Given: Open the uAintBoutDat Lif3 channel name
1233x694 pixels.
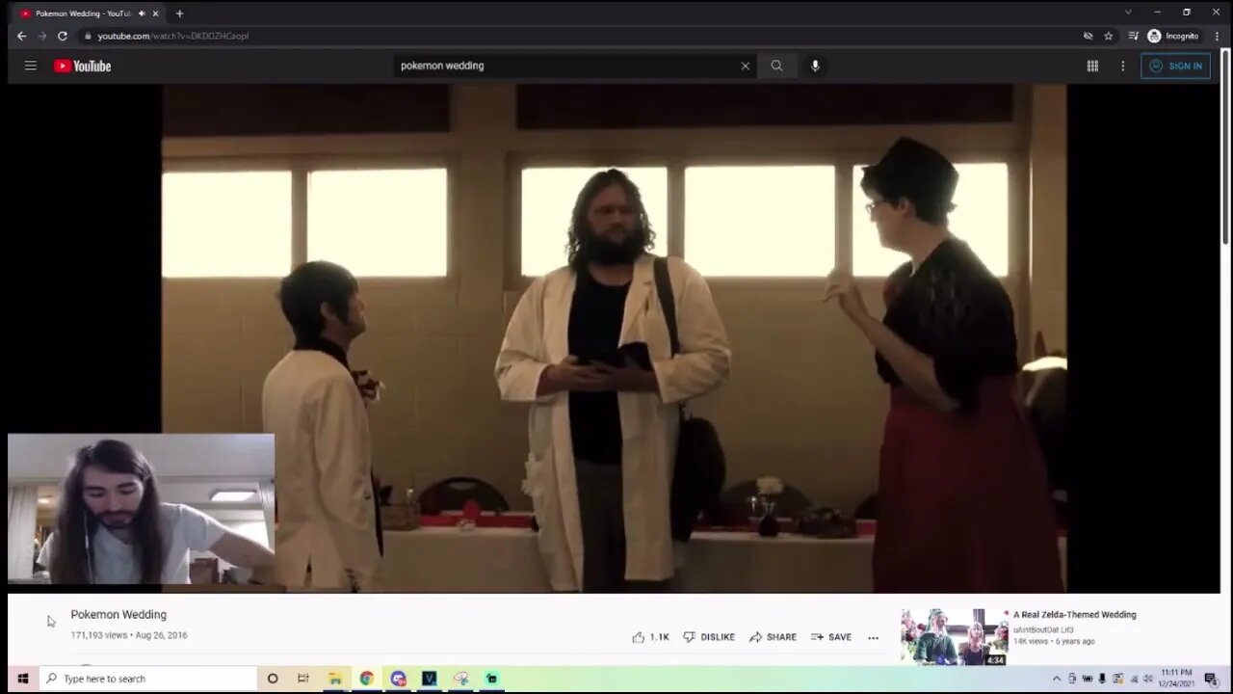Looking at the screenshot, I should (x=1043, y=629).
